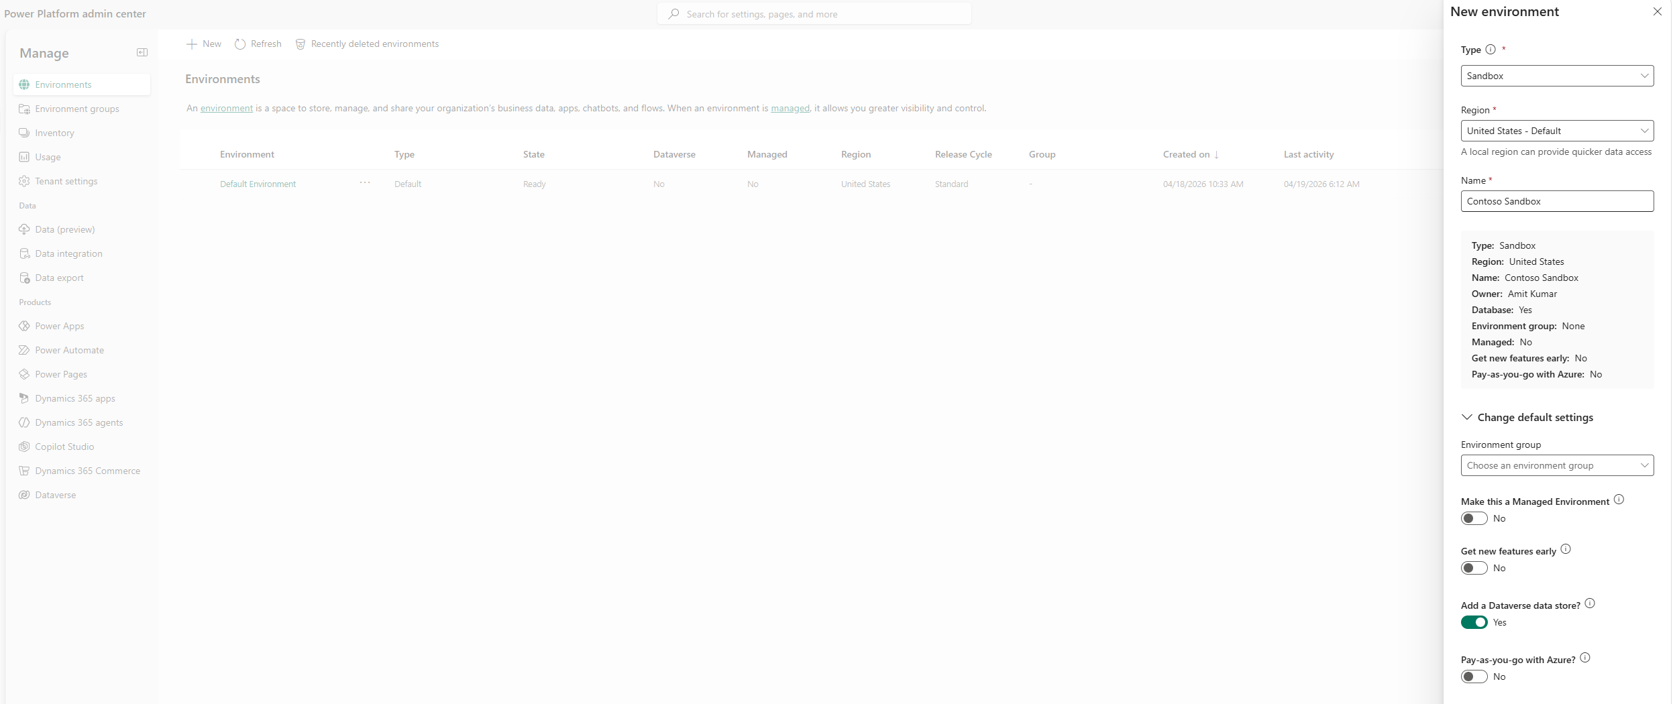Click the Data export icon
1673x704 pixels.
pyautogui.click(x=24, y=278)
